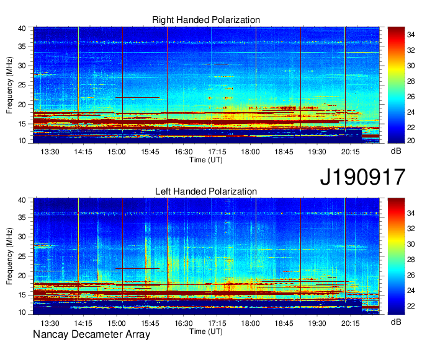This screenshot has width=422, height=342.
Task: Click the 34 dB value on upper colorbar
Action: 411,35
